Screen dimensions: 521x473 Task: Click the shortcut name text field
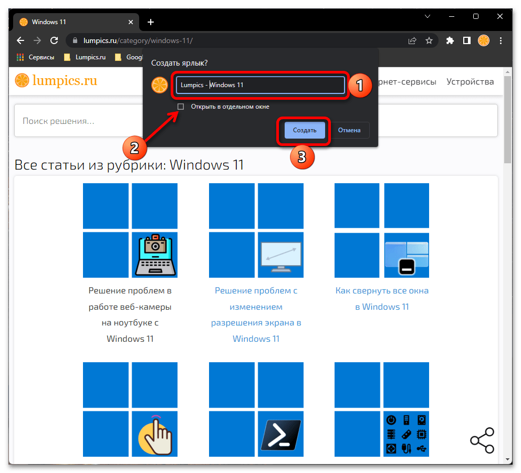(260, 85)
